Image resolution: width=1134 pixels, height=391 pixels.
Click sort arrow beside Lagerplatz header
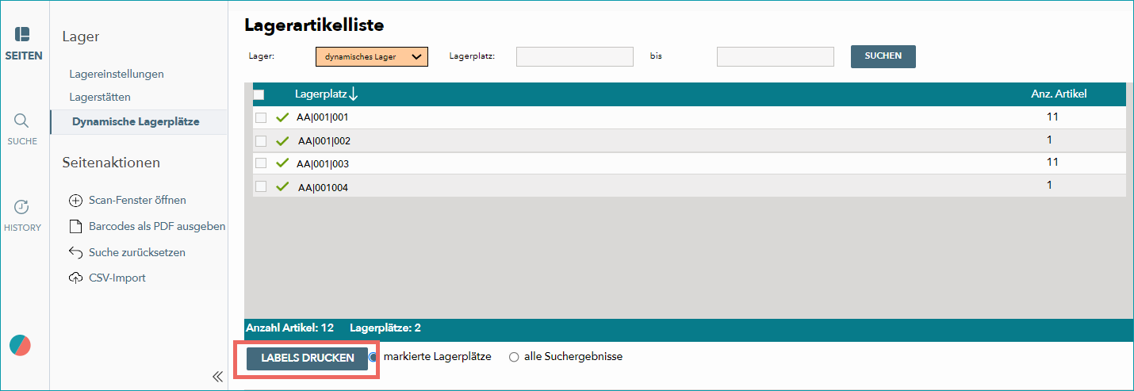[354, 94]
